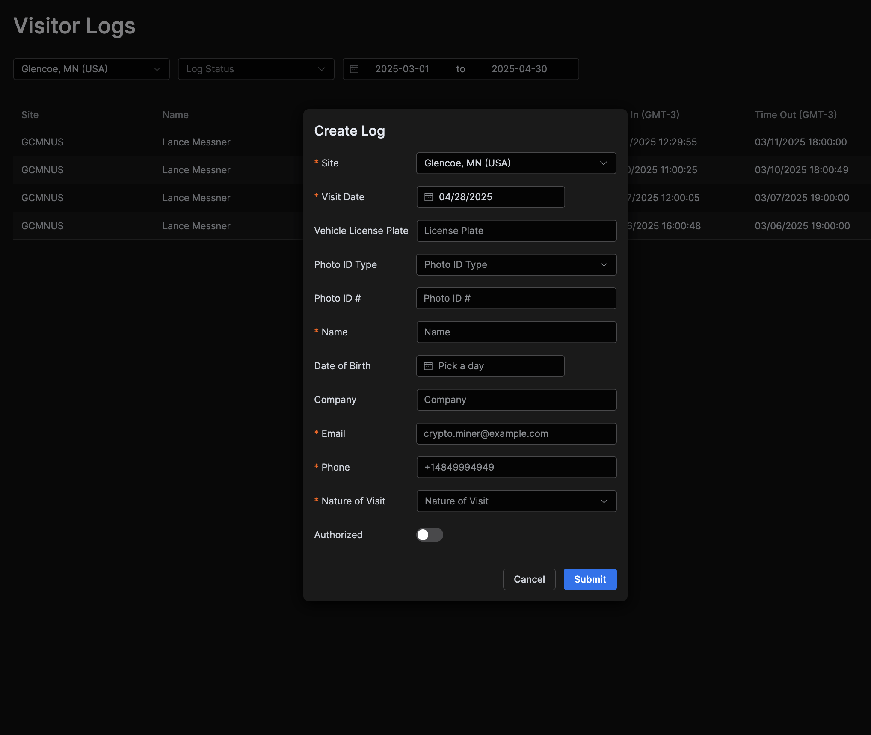Enable the Authorized toggle switch
Image resolution: width=871 pixels, height=735 pixels.
coord(429,535)
